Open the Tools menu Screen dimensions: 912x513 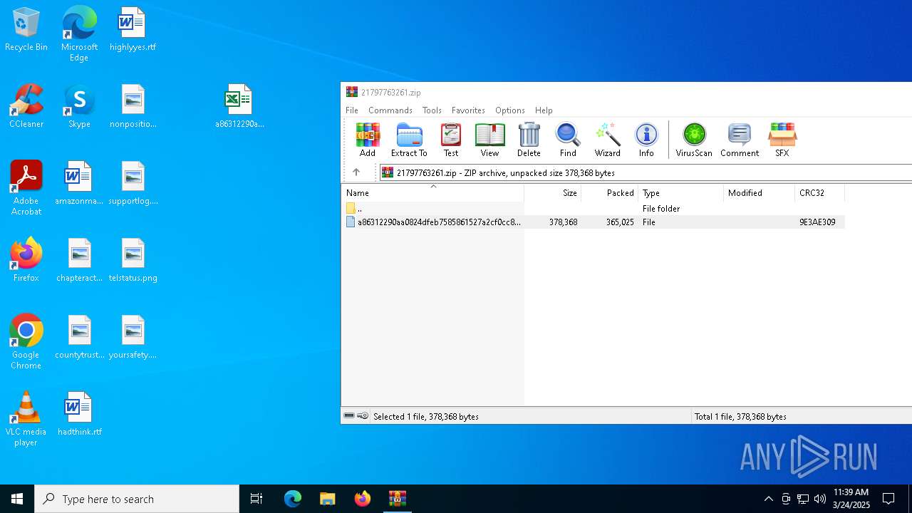point(432,110)
